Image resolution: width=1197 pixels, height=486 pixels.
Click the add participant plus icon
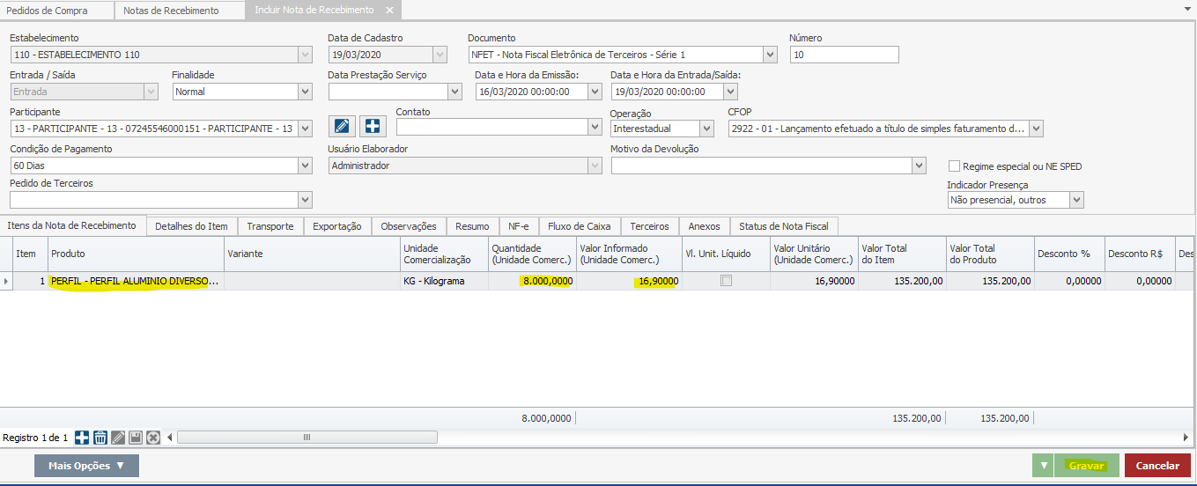click(x=373, y=127)
